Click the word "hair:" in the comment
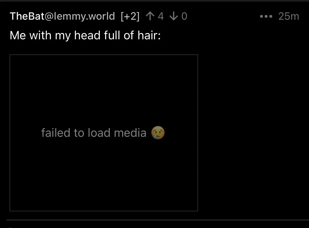 (x=149, y=35)
